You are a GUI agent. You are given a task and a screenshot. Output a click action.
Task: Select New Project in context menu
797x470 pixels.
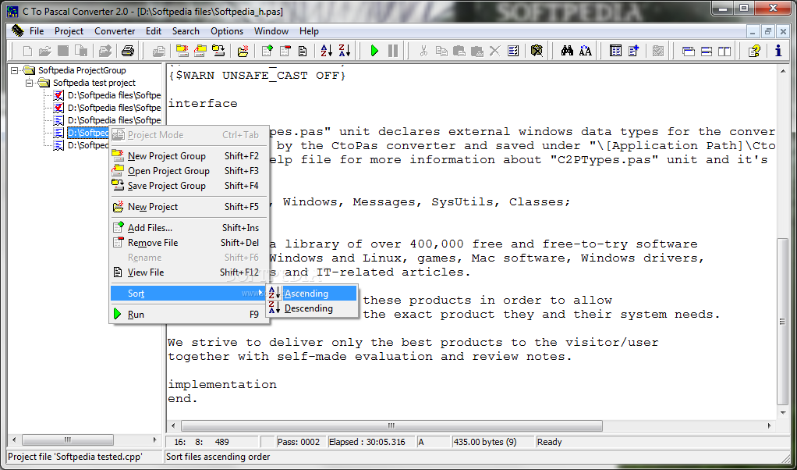tap(188, 207)
